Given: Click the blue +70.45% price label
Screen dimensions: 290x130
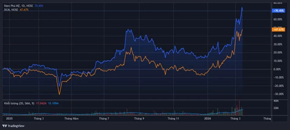Looking at the screenshot, I should tap(278, 10).
